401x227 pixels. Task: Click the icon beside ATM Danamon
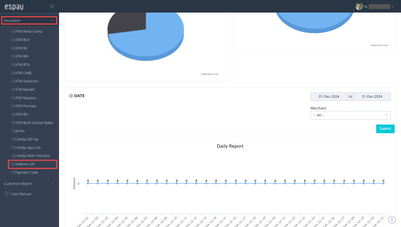(13, 81)
